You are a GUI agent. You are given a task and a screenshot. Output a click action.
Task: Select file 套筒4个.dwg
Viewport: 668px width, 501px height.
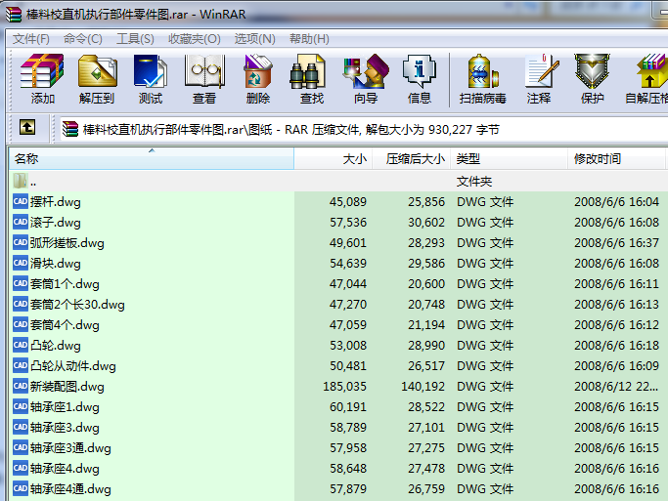(65, 324)
